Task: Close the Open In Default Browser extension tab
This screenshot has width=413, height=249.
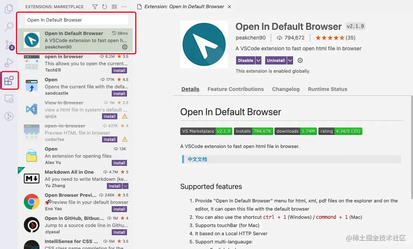Action: click(x=229, y=7)
